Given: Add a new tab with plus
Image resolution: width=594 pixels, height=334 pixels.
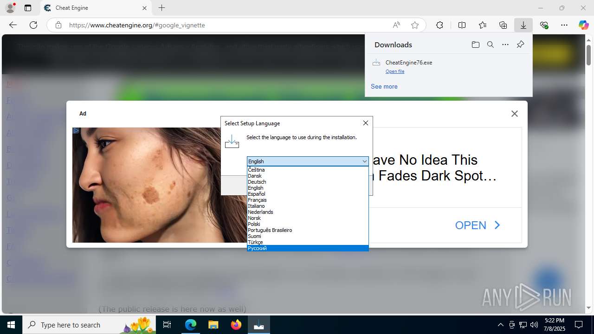Looking at the screenshot, I should pos(161,8).
